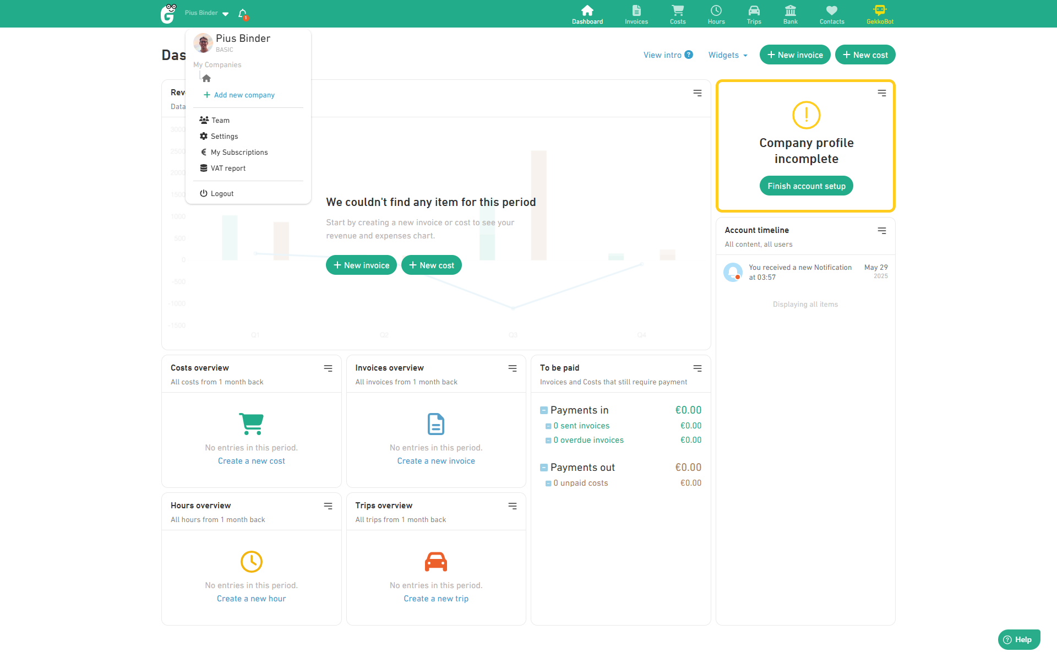The height and width of the screenshot is (668, 1057).
Task: Expand the Widgets dropdown
Action: (727, 55)
